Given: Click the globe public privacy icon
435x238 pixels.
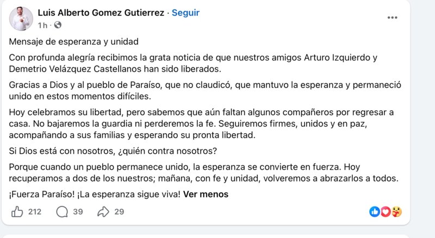Looking at the screenshot, I should [x=58, y=25].
